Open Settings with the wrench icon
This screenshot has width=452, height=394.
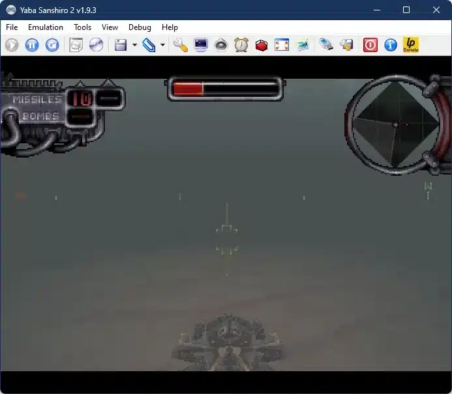pos(181,45)
